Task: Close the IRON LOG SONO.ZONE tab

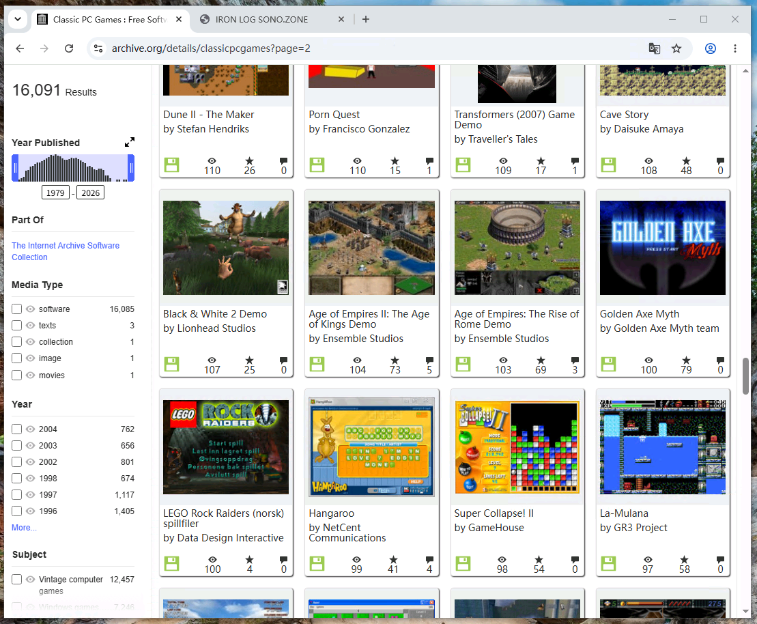Action: point(341,19)
